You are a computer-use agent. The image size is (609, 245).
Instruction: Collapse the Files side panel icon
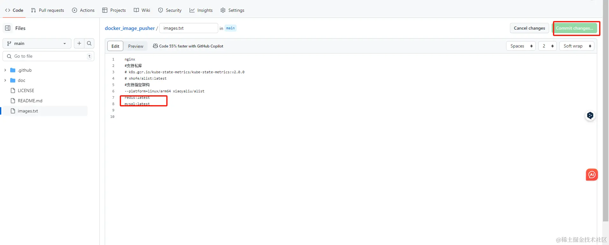tap(8, 28)
